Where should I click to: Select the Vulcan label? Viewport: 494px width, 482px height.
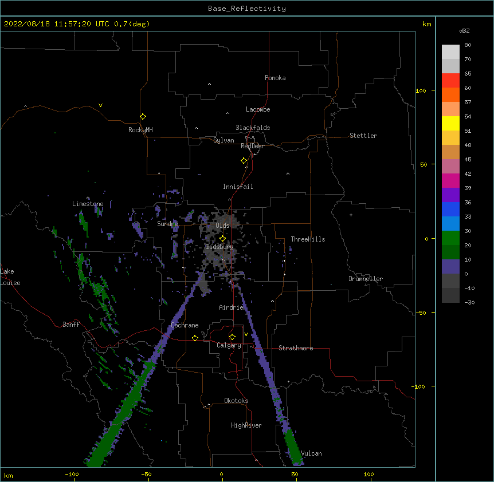pyautogui.click(x=311, y=453)
